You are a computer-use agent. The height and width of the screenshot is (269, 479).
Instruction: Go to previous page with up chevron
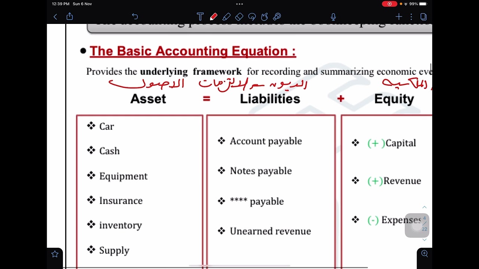tap(424, 207)
